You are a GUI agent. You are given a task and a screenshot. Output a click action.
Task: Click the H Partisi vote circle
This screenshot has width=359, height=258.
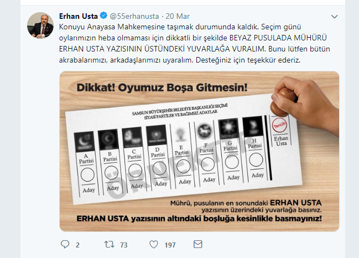pyautogui.click(x=256, y=159)
